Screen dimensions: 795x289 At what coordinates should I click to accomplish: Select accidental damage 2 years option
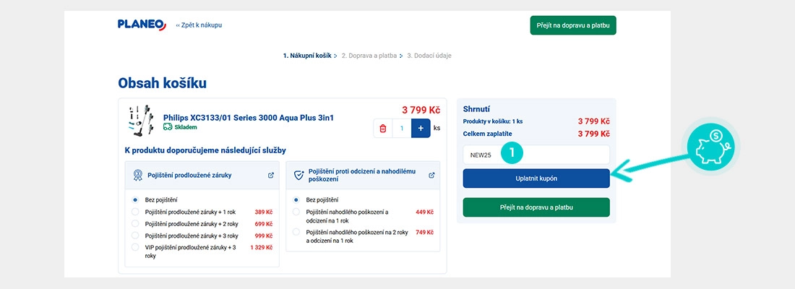point(296,232)
